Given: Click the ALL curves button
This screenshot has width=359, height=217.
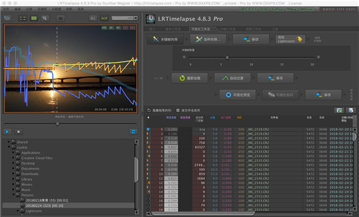Looking at the screenshot, I should [93, 18].
